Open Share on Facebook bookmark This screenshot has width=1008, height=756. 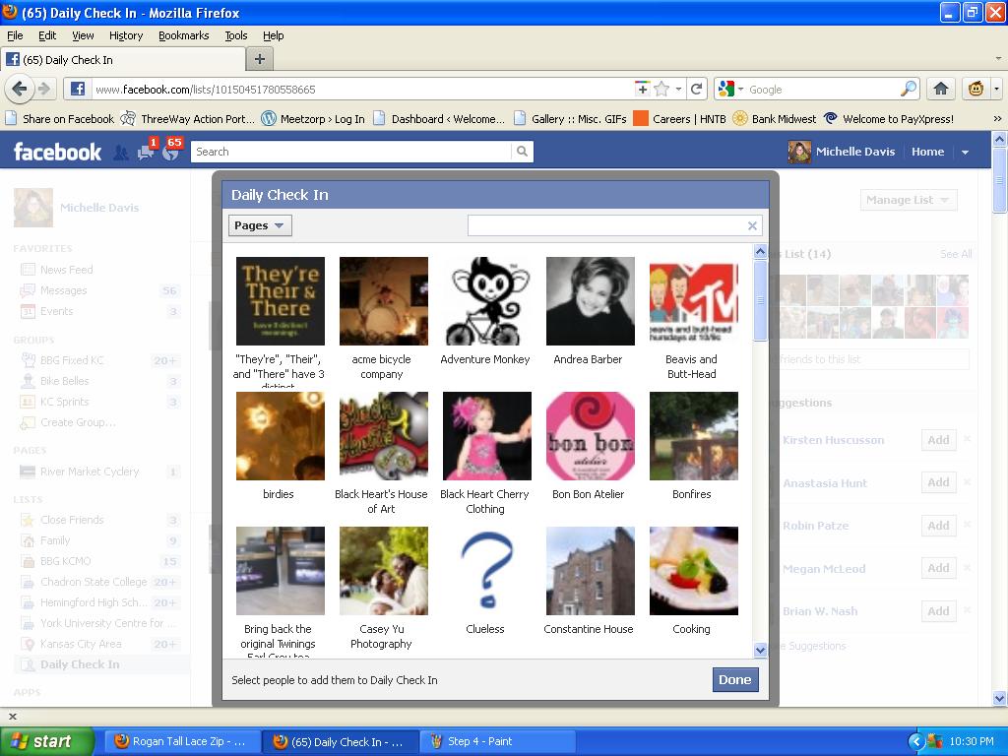click(x=60, y=119)
